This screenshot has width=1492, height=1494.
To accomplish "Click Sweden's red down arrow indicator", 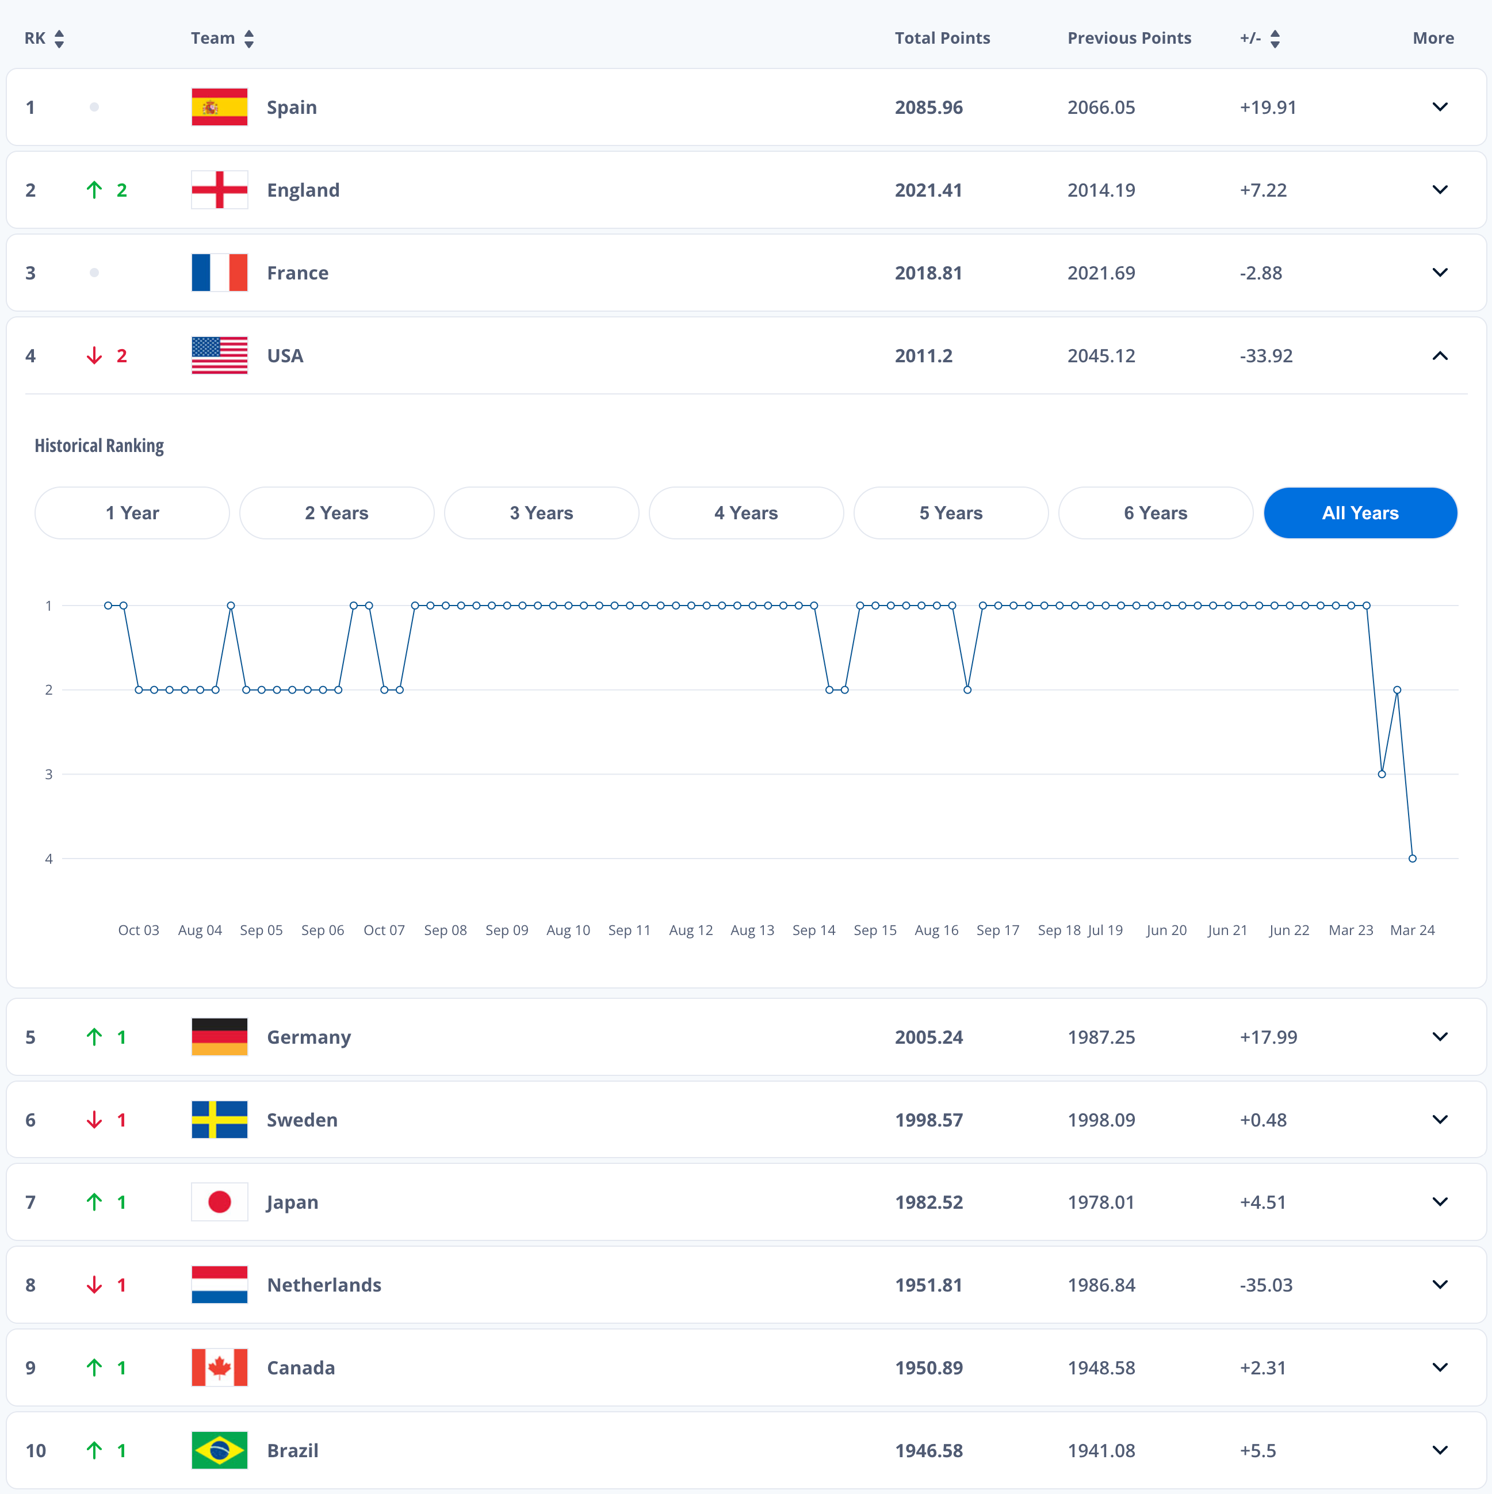I will pos(94,1120).
